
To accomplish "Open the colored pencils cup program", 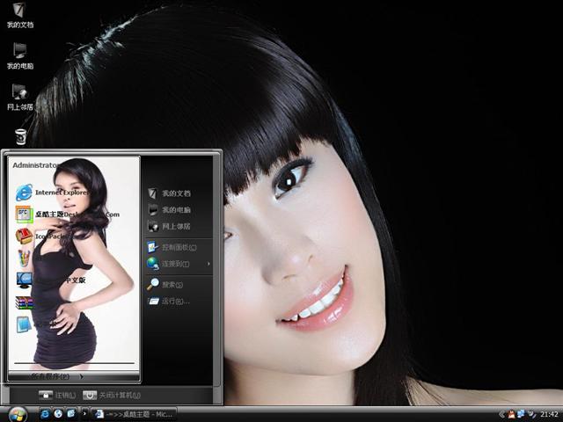I will pyautogui.click(x=24, y=258).
